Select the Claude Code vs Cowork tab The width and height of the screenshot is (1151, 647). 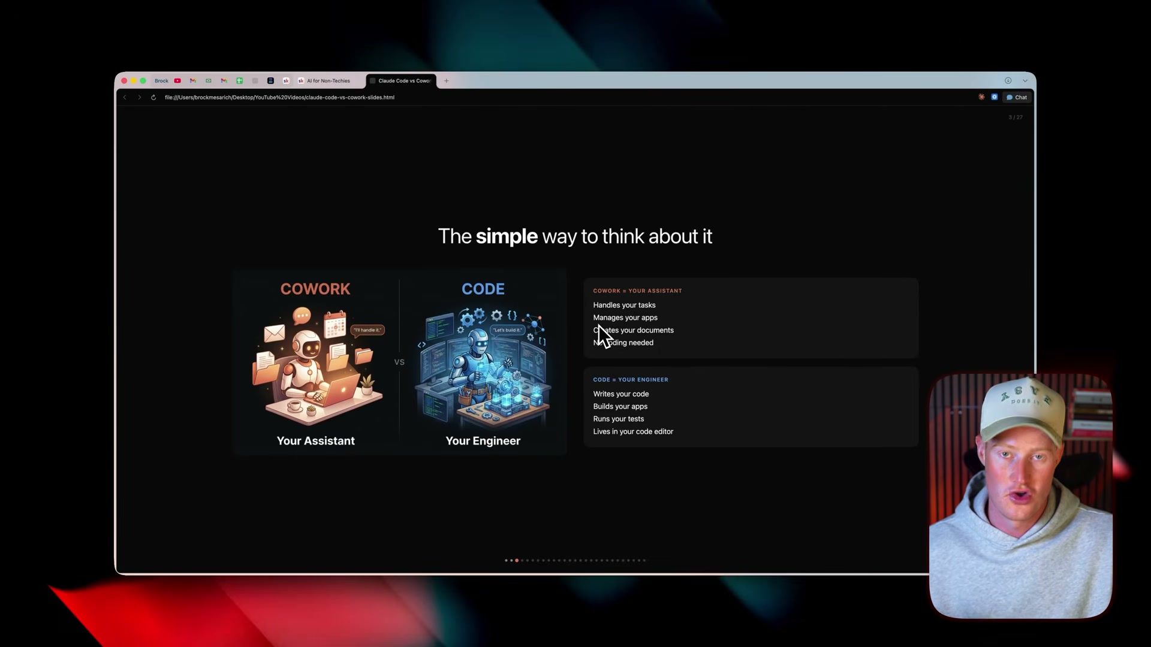coord(401,81)
